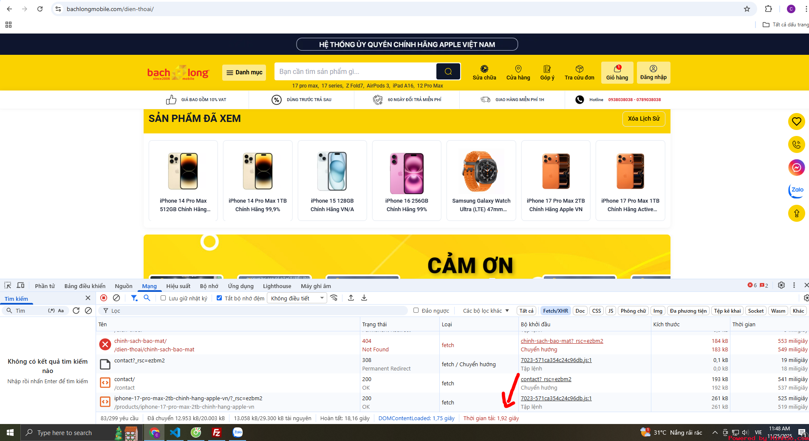The height and width of the screenshot is (441, 809).
Task: Click the clear network log icon
Action: (x=116, y=298)
